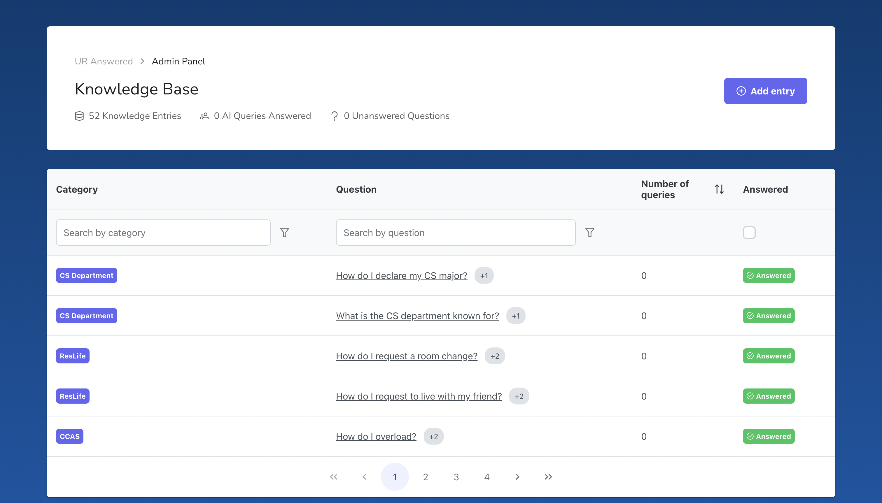The height and width of the screenshot is (503, 882).
Task: Click the Unanswered Questions question-mark icon
Action: 334,116
